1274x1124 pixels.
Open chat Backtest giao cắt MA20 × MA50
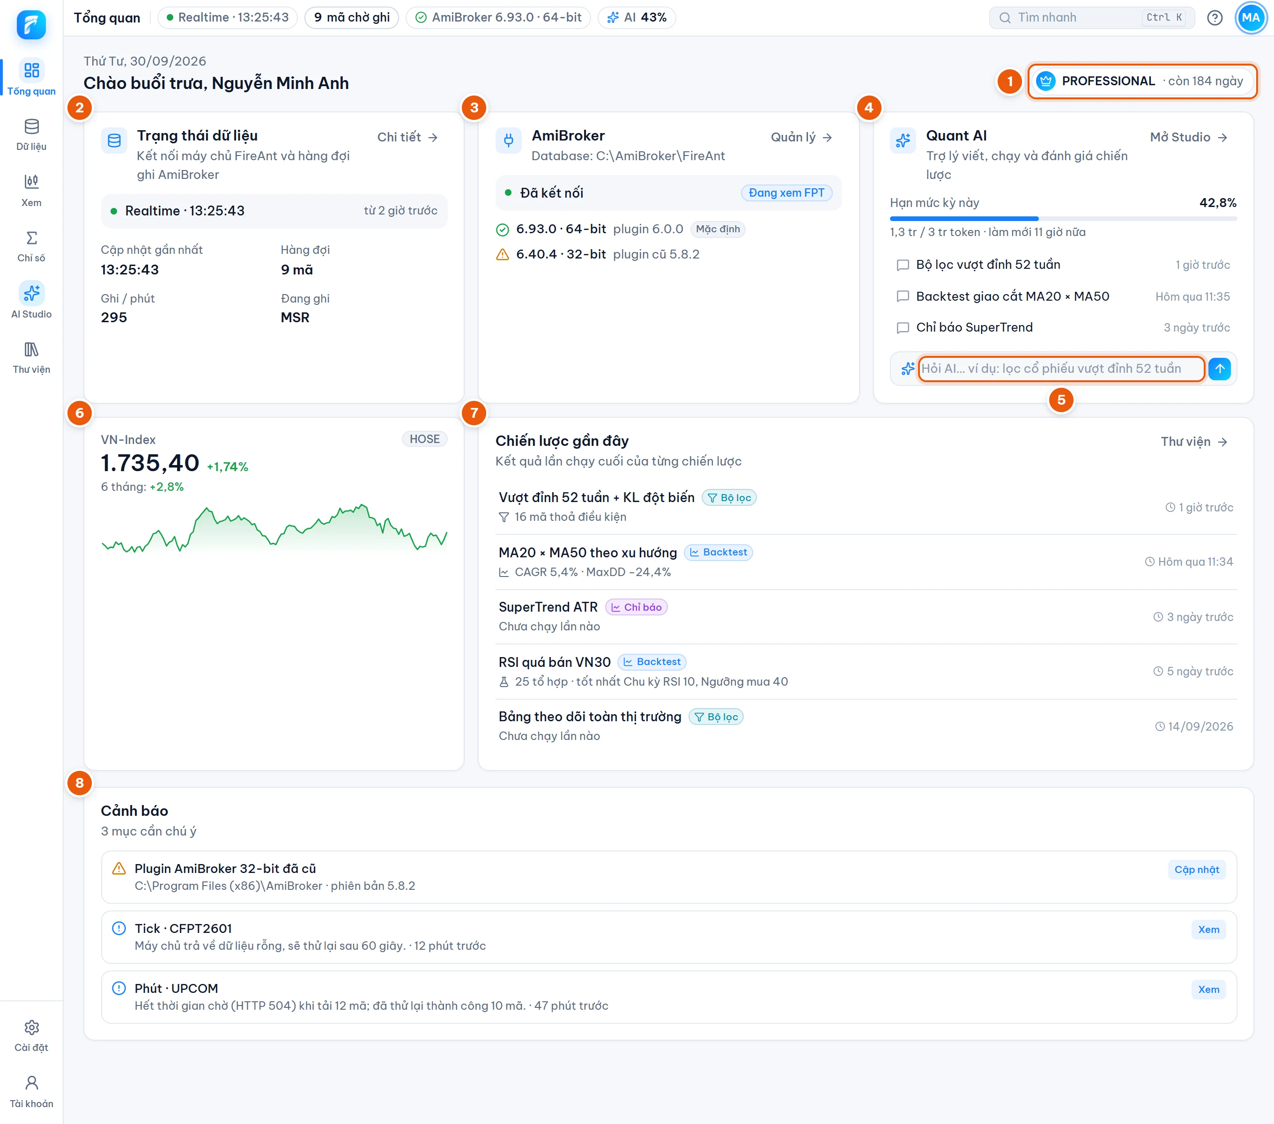[1063, 296]
